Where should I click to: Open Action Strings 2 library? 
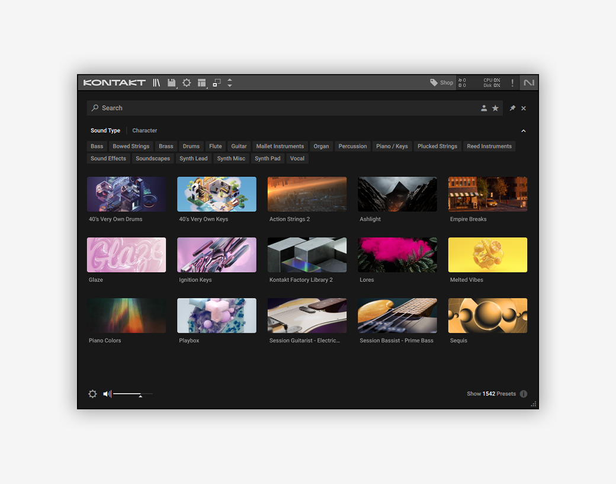(307, 194)
